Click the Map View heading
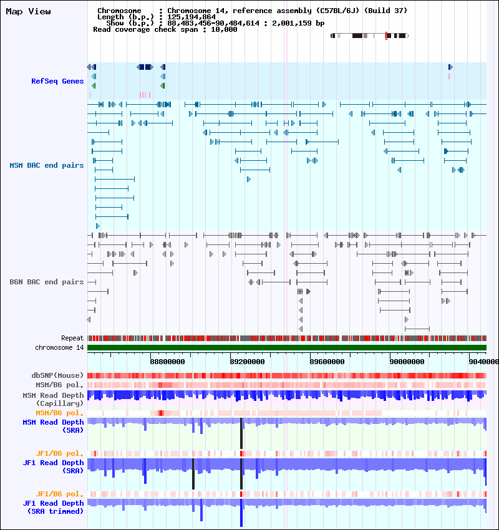Viewport: 499px width, 530px height. (x=29, y=11)
